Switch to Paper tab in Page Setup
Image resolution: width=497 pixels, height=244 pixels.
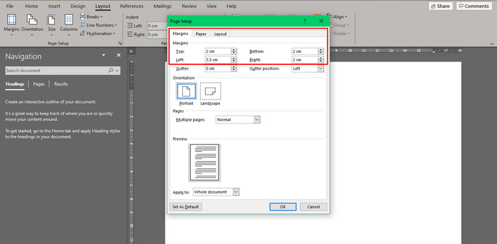point(201,34)
